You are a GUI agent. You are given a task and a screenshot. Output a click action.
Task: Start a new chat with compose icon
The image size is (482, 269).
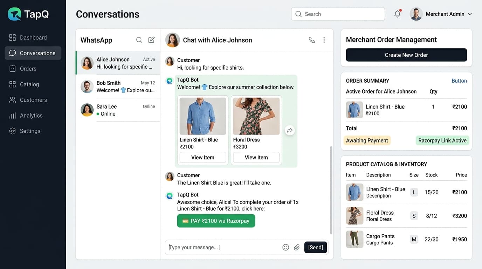(x=151, y=40)
